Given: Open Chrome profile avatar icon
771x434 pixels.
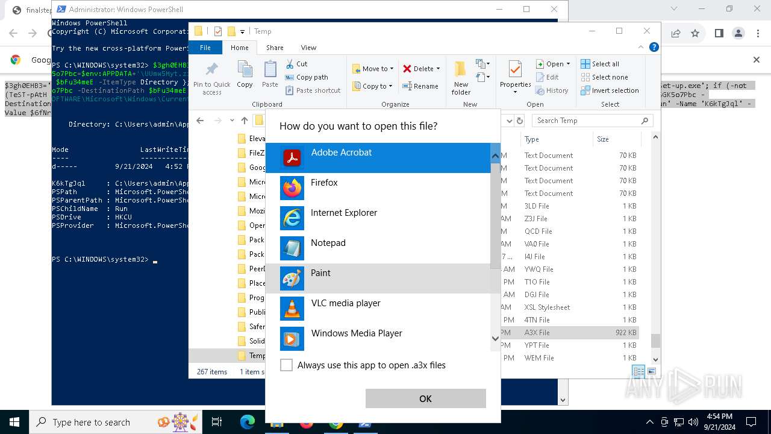Looking at the screenshot, I should (x=738, y=33).
